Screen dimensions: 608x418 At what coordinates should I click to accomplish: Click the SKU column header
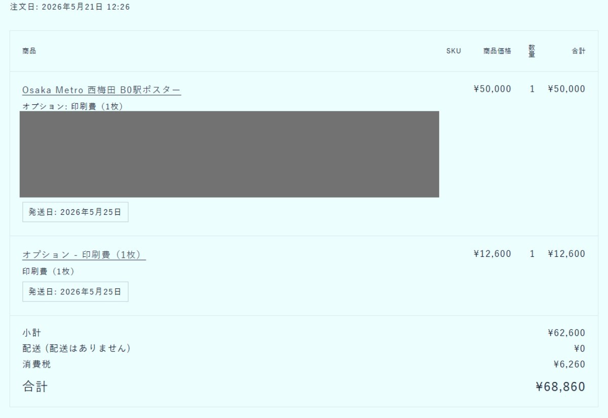click(x=453, y=51)
